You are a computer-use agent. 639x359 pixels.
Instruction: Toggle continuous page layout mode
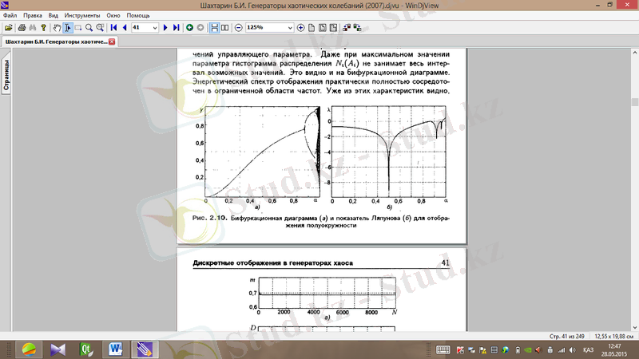(x=214, y=28)
